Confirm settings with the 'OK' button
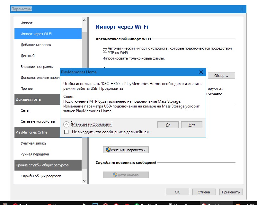257x205 pixels. 177,192
